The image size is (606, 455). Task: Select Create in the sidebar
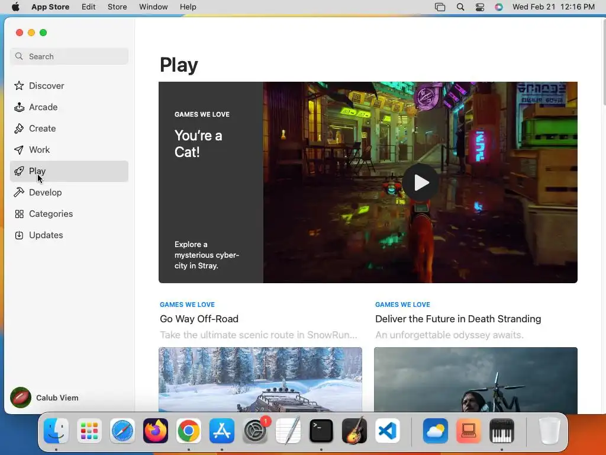[x=69, y=129]
